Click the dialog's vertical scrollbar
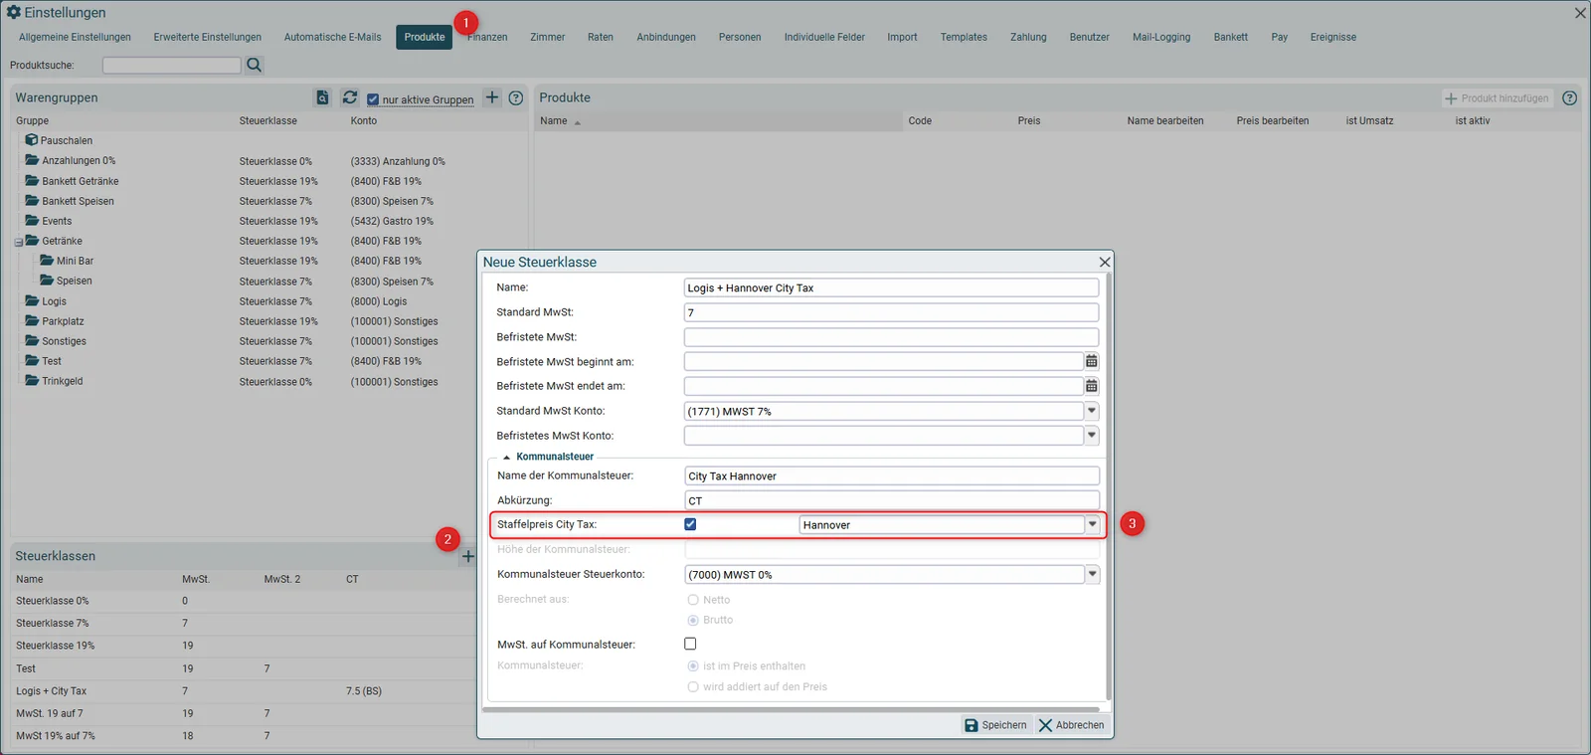The height and width of the screenshot is (755, 1591). click(1108, 487)
